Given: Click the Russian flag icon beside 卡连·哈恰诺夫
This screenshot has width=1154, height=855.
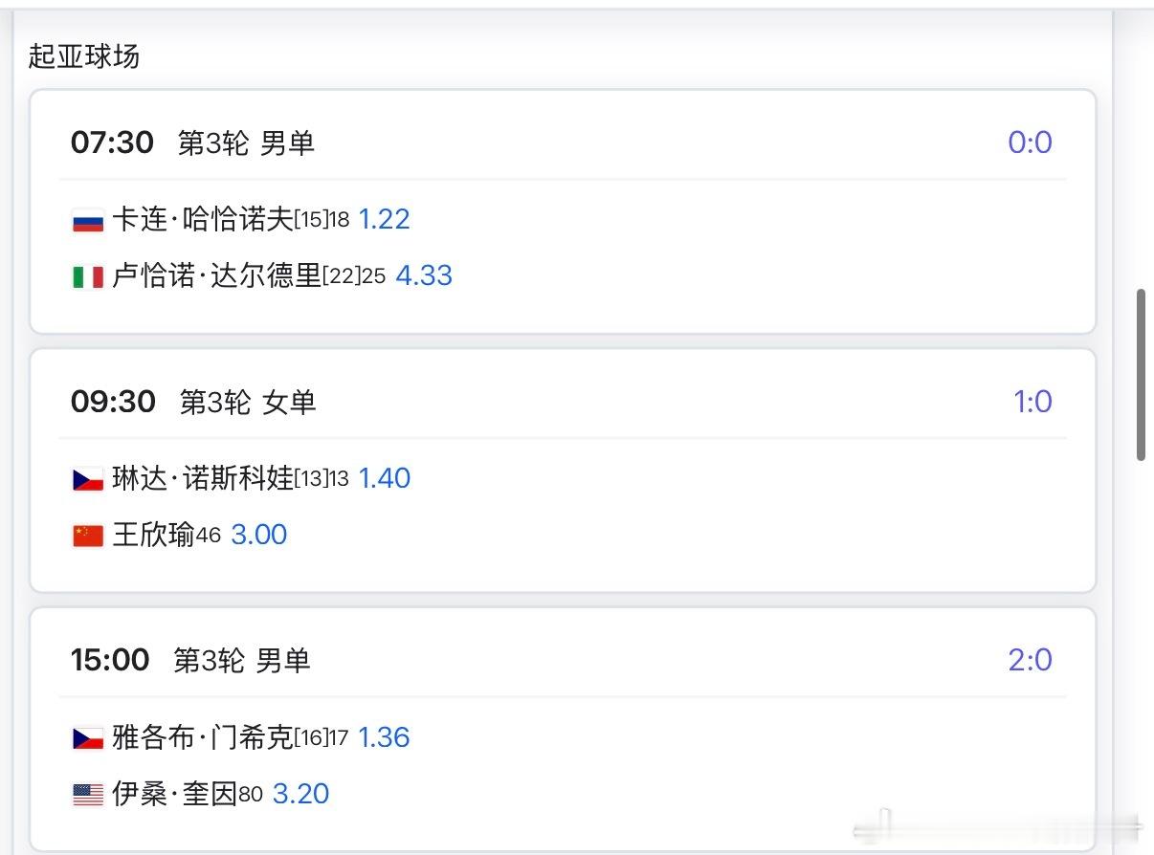Looking at the screenshot, I should pos(88,219).
